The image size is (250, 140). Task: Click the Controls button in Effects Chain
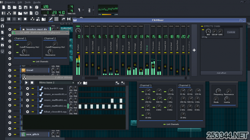231,32
